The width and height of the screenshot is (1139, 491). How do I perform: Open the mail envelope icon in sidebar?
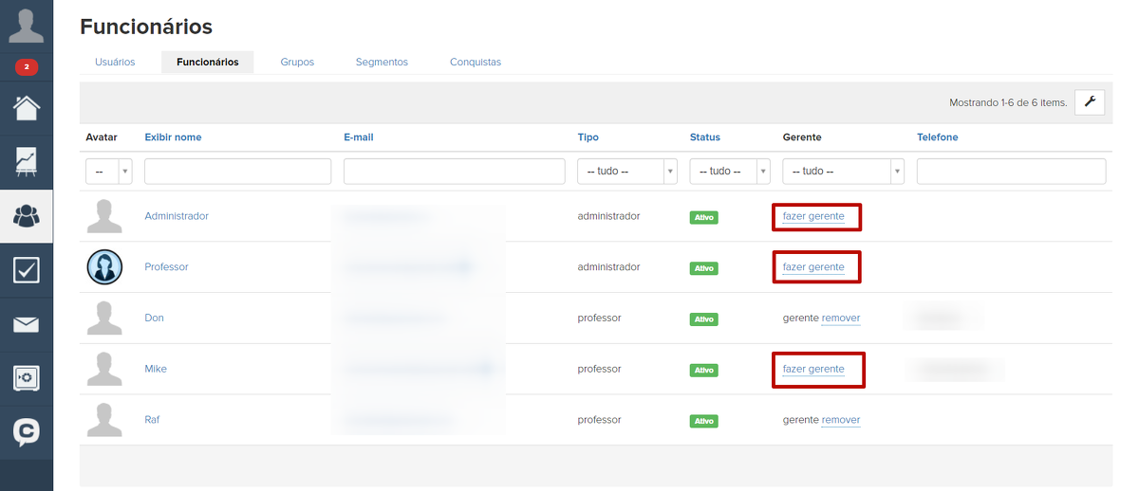pyautogui.click(x=26, y=325)
